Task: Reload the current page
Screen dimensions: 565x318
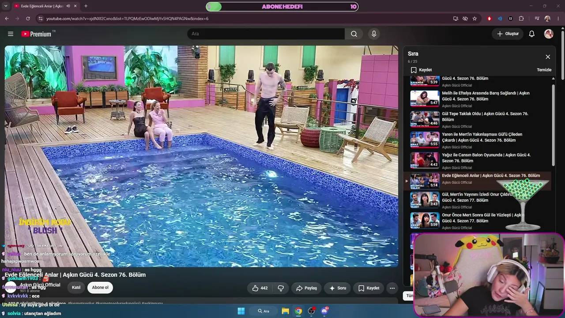Action: (x=28, y=19)
